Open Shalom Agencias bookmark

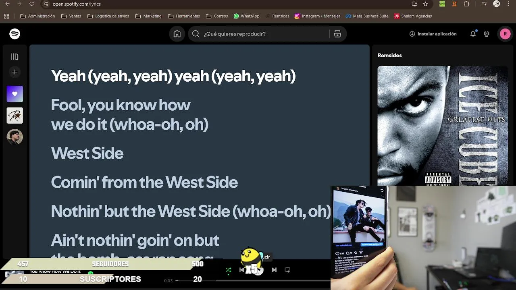click(413, 16)
